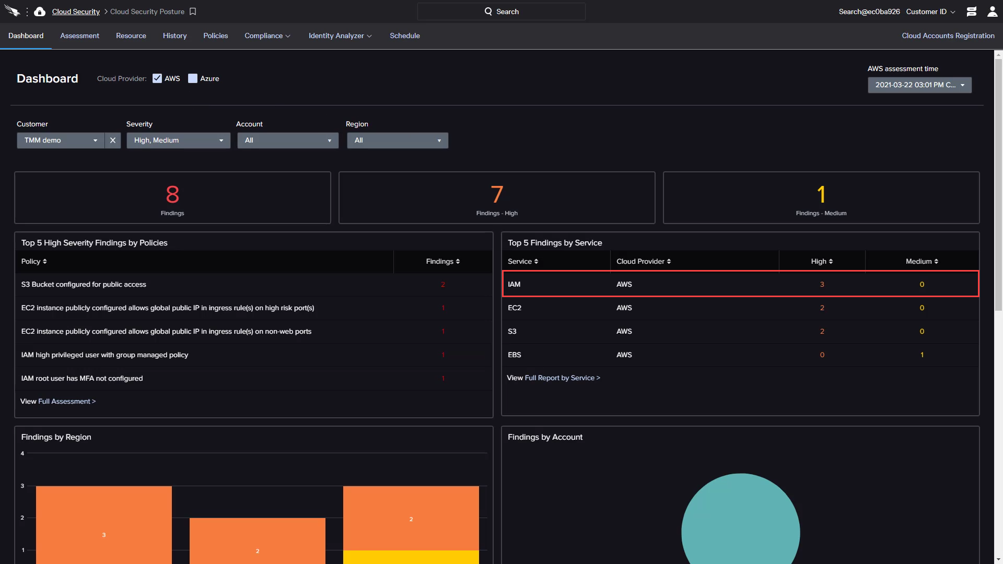Click the cloud home icon in breadcrumb

pos(40,11)
